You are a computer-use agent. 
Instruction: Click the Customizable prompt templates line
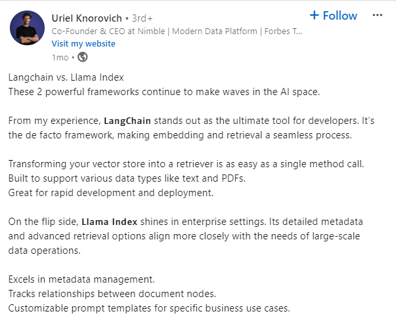tap(149, 308)
